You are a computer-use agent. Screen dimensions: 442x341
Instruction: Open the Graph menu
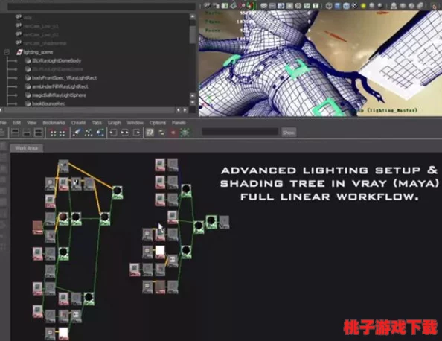point(114,123)
